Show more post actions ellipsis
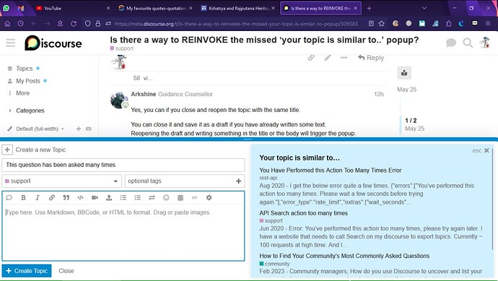 (x=344, y=58)
